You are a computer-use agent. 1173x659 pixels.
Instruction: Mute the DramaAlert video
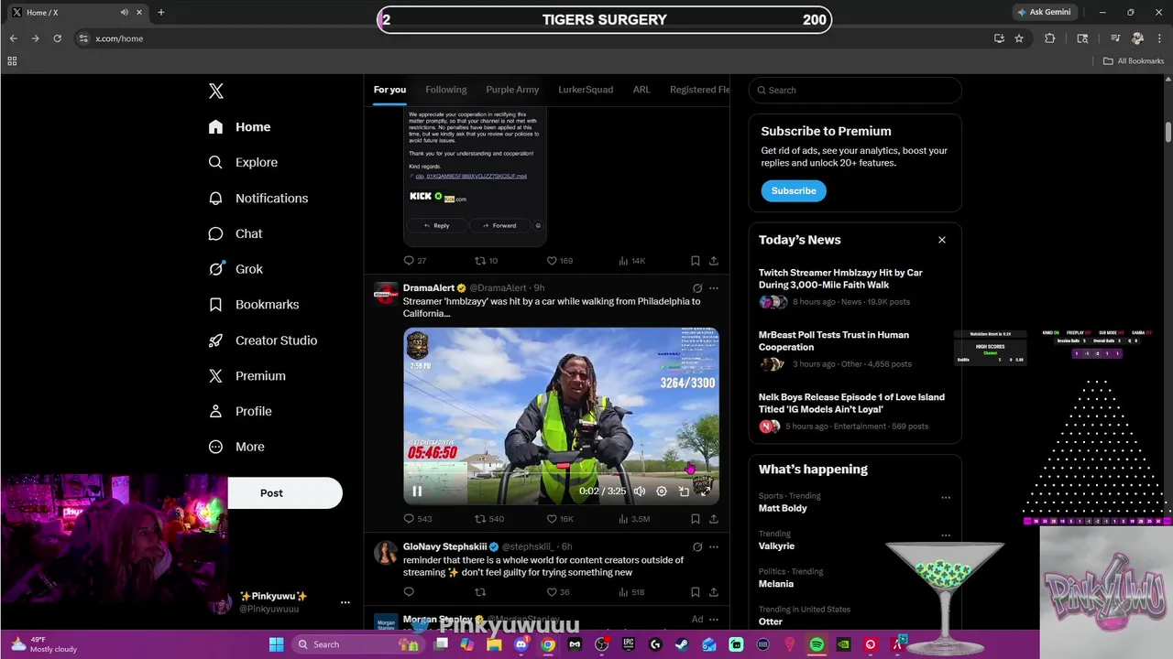click(x=640, y=492)
